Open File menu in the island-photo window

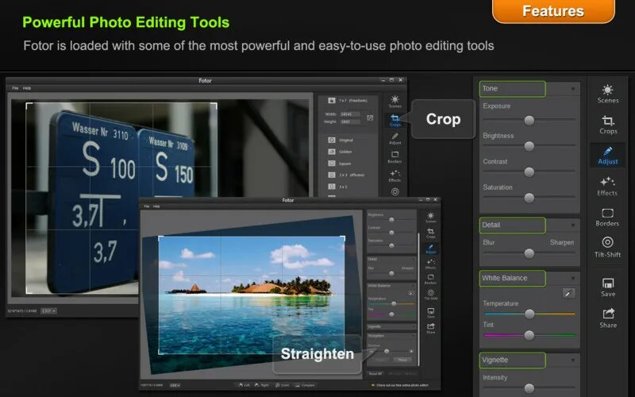147,206
